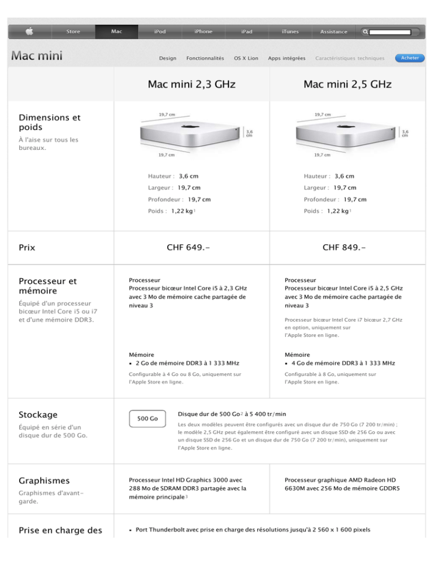Open the Fonctionnalités link

click(x=205, y=58)
